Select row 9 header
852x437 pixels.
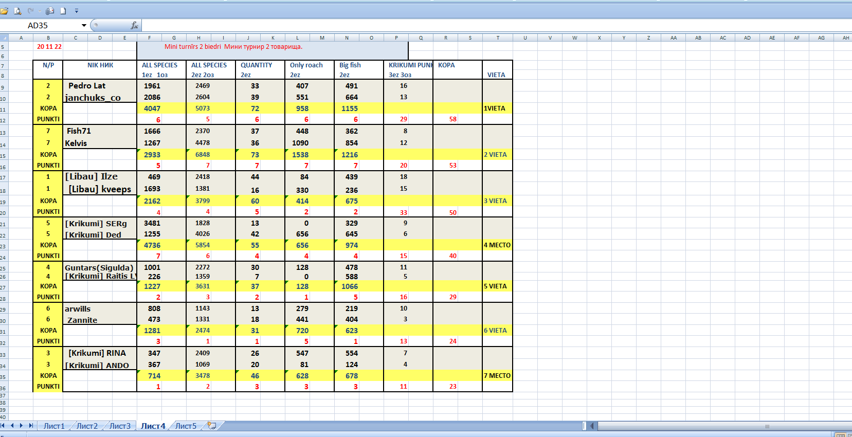coord(4,86)
